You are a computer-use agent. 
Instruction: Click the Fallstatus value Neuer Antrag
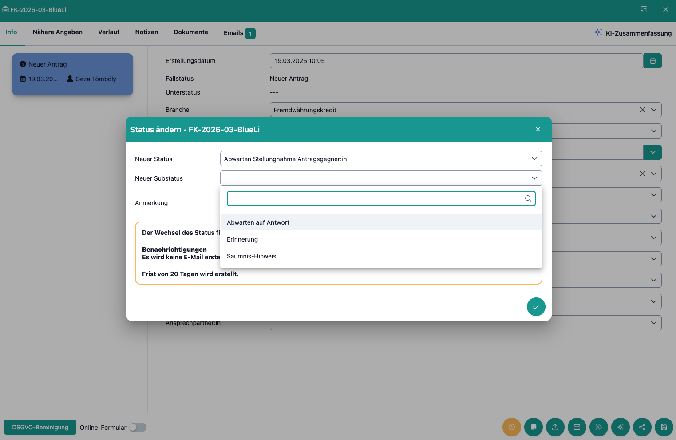(289, 79)
